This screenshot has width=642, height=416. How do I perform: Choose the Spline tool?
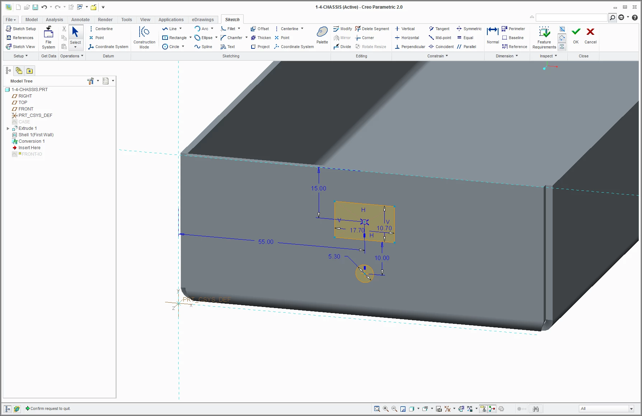tap(203, 47)
